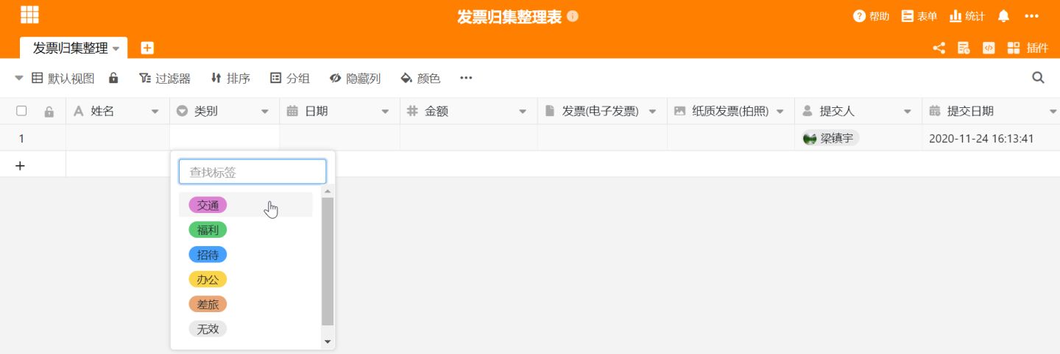Image resolution: width=1060 pixels, height=354 pixels.
Task: Open notifications bell
Action: click(x=1003, y=16)
